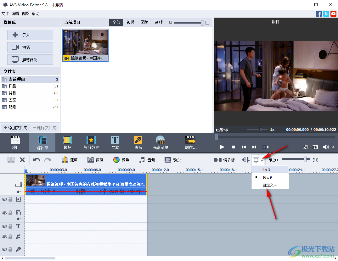Select the 样品 folder
This screenshot has height=261, width=338.
(x=30, y=86)
